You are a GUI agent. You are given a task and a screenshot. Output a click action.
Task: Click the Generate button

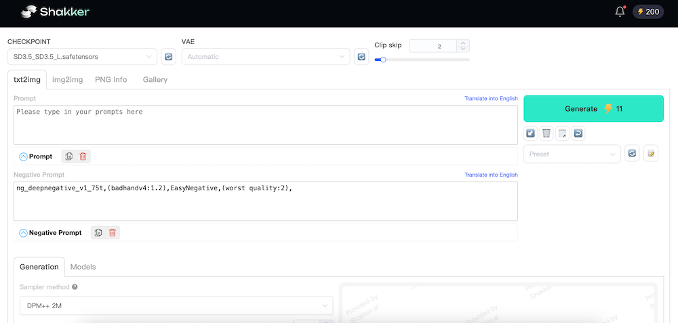tap(593, 109)
